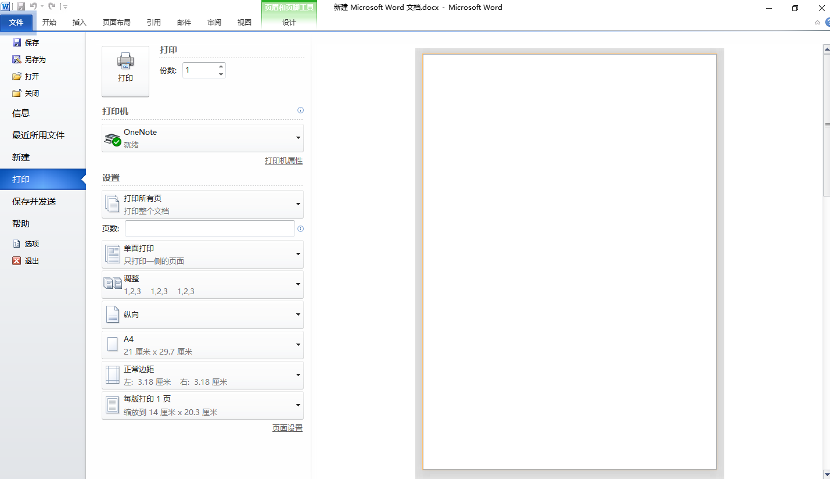This screenshot has height=479, width=830.
Task: Click the info icon beside Pages field
Action: pyautogui.click(x=300, y=228)
